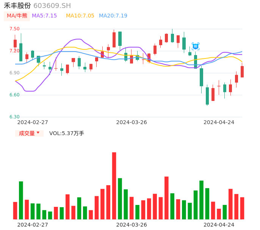Click the lowest green candlestick near 6.50
260x230 pixels.
click(x=207, y=96)
